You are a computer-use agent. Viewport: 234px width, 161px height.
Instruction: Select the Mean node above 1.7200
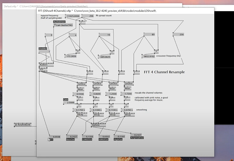point(128,88)
